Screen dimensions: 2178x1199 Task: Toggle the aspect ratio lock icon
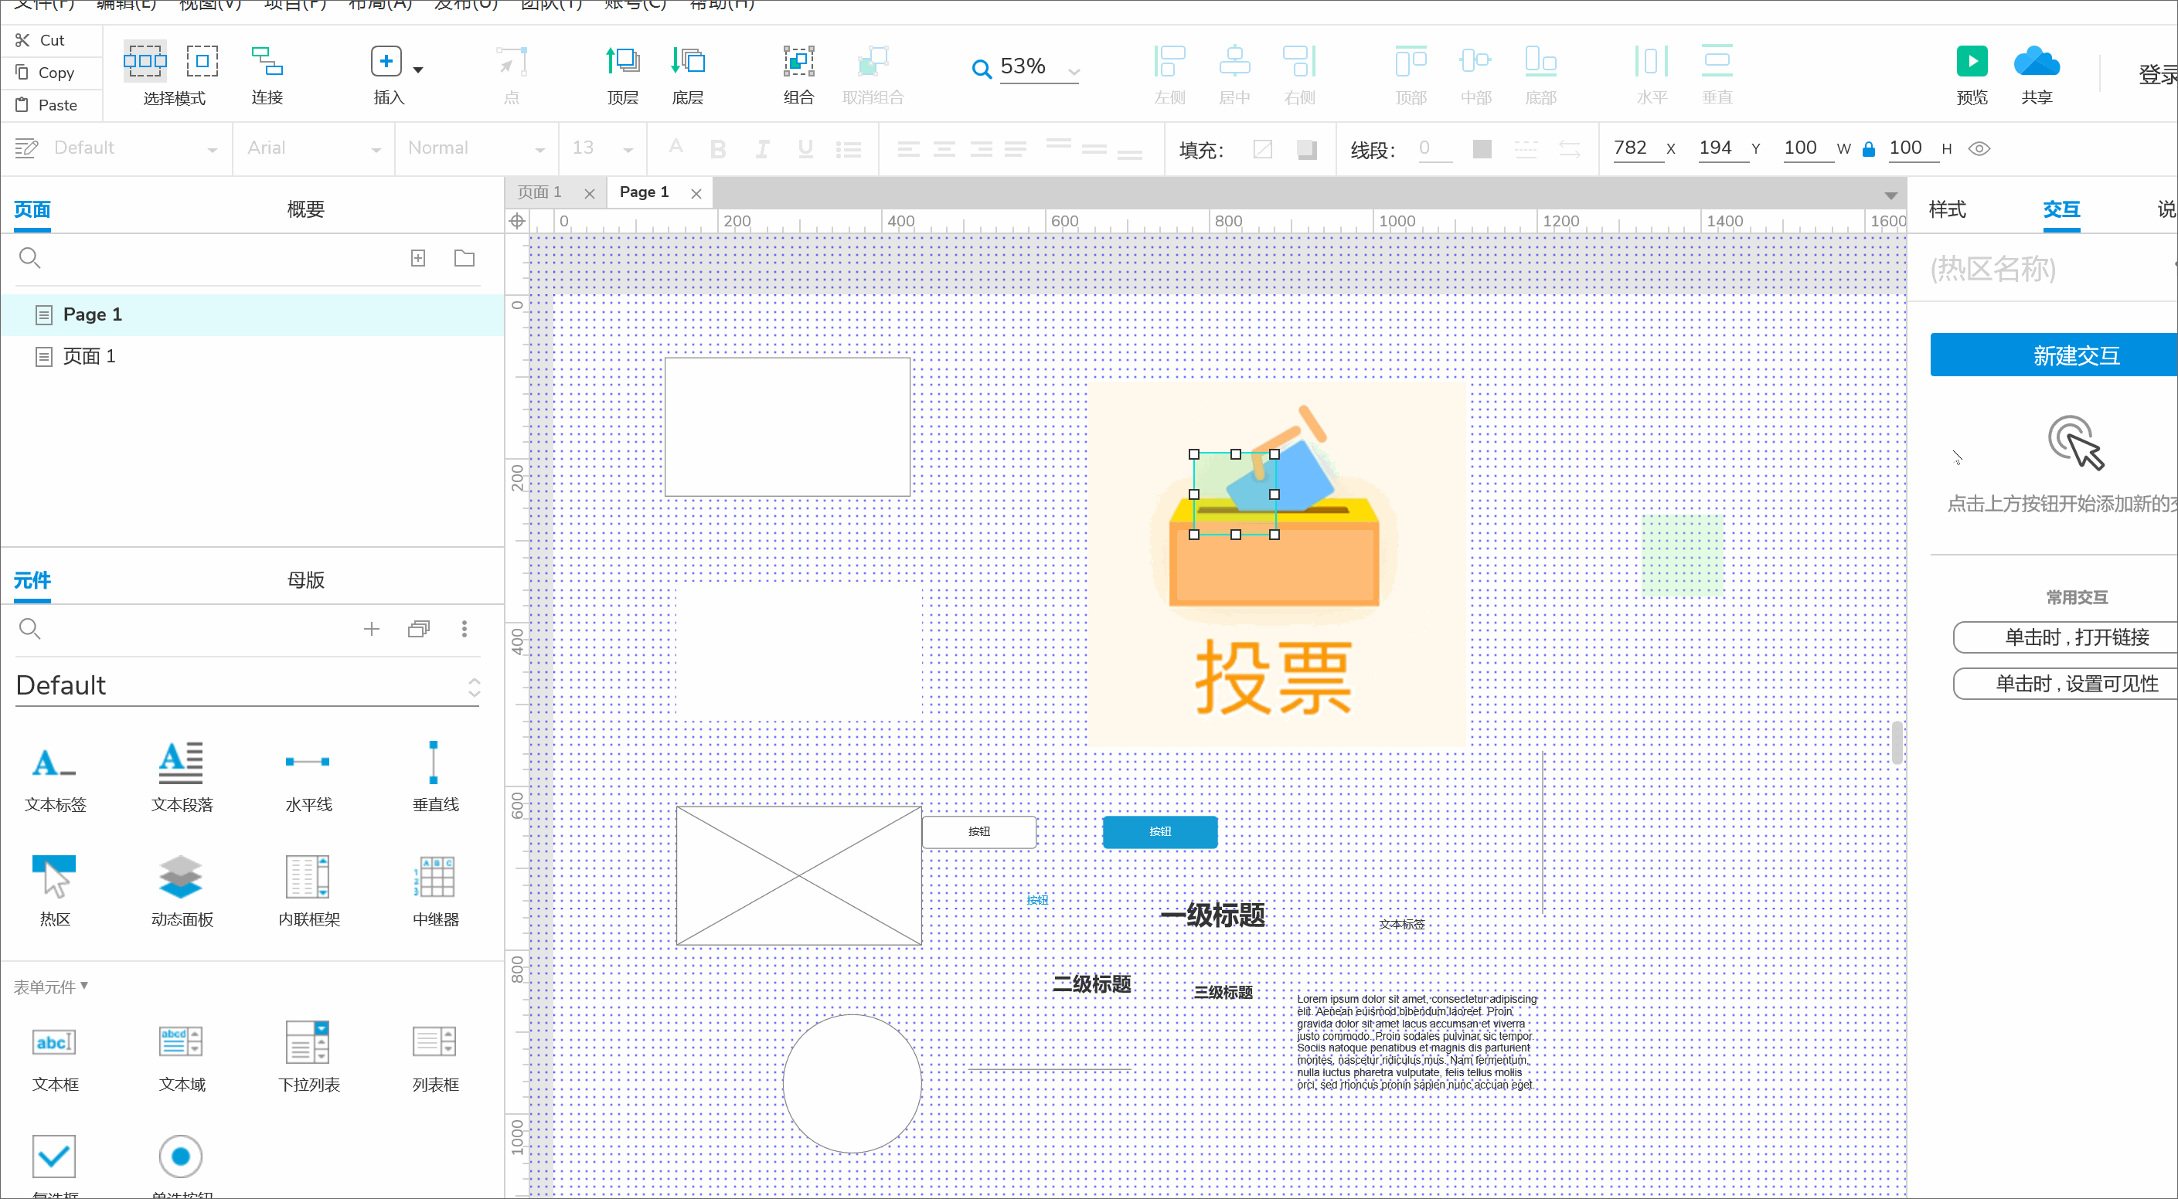pyautogui.click(x=1870, y=150)
